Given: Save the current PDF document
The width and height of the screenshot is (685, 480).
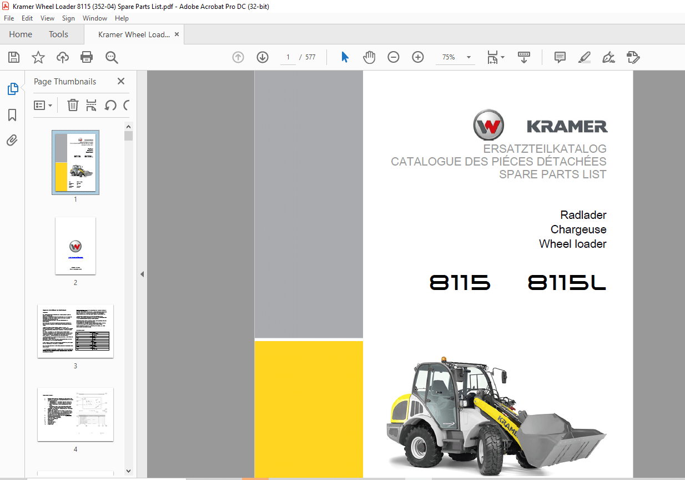Looking at the screenshot, I should (x=13, y=57).
